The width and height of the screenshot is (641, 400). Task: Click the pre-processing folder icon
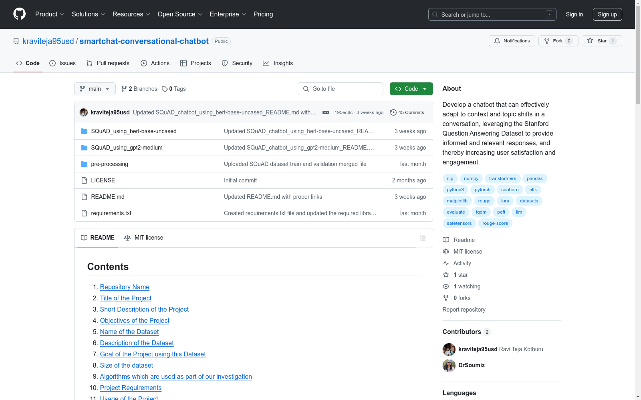[84, 164]
